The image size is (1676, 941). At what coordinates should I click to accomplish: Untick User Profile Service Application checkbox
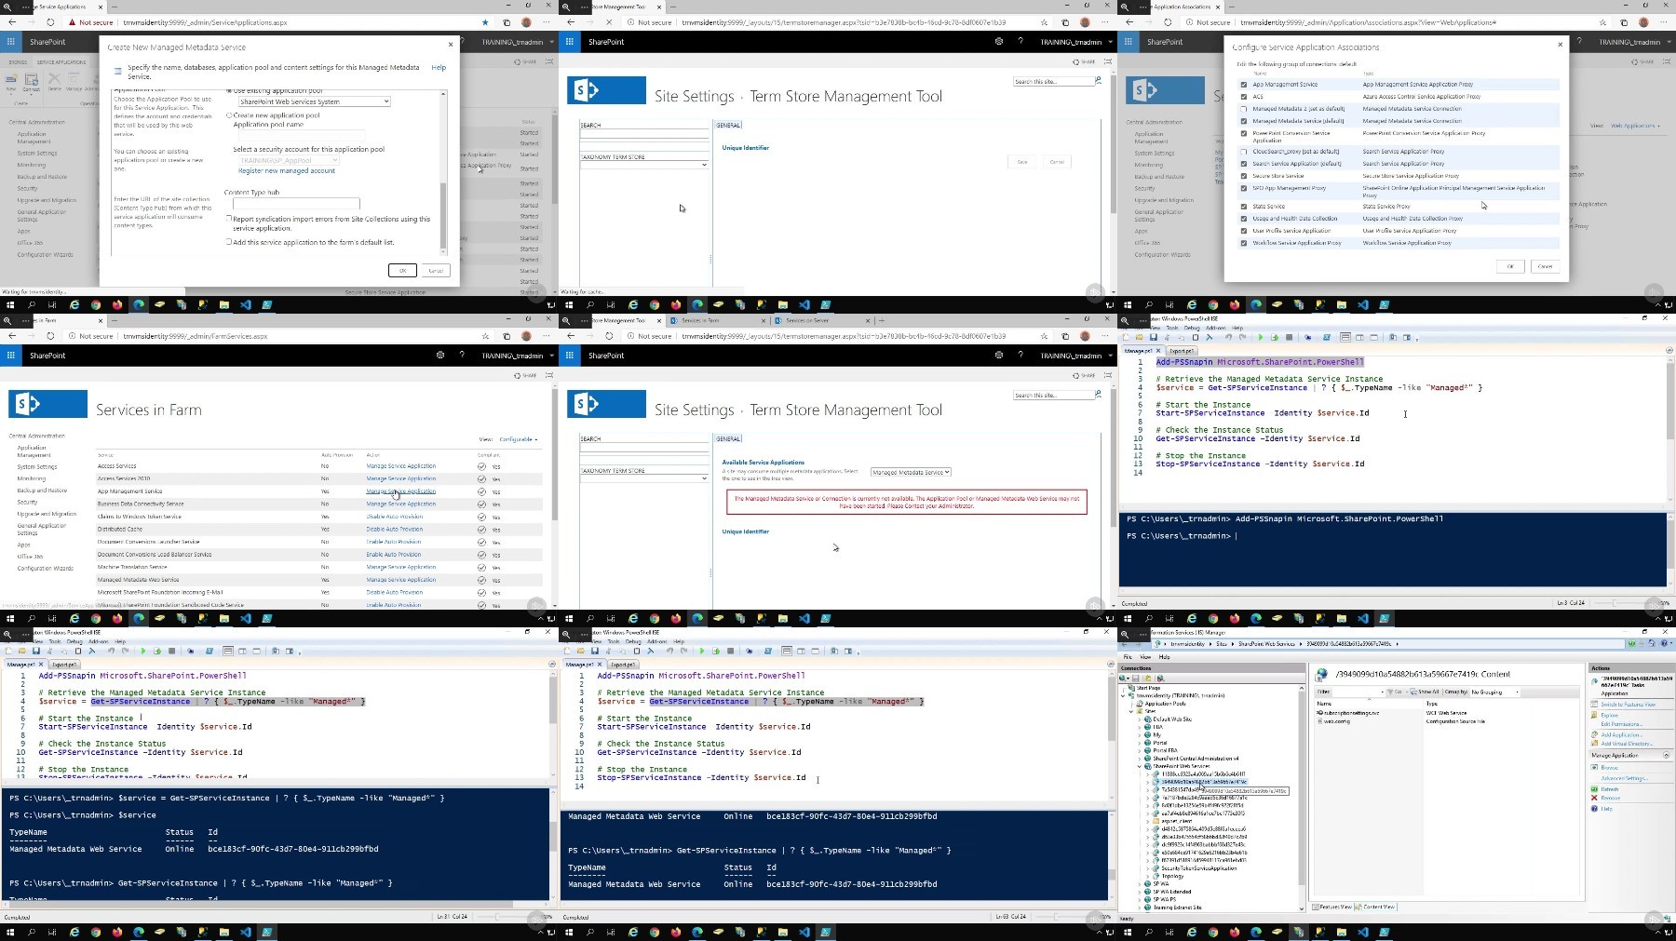1244,231
